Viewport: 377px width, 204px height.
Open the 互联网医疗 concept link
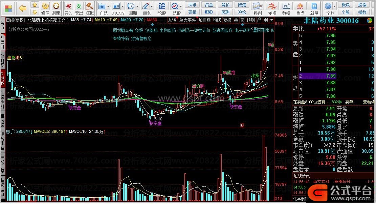tap(222, 30)
